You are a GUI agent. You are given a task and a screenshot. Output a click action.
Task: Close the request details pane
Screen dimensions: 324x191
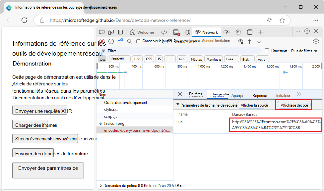(180, 94)
